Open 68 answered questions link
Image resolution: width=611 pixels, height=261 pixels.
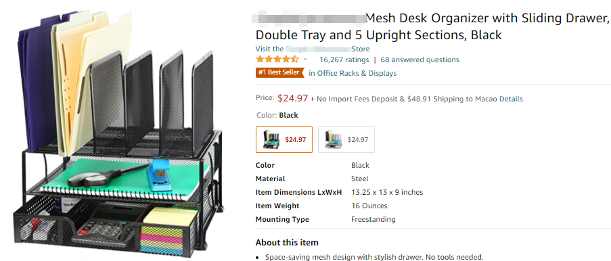[x=420, y=60]
